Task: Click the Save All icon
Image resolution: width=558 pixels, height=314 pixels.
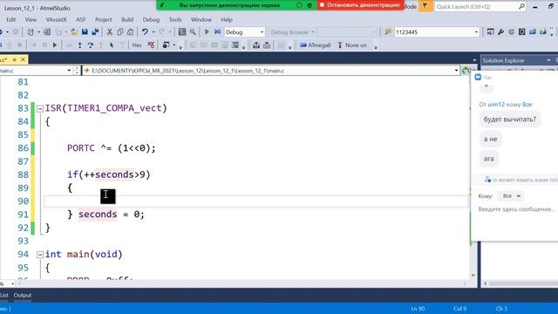Action: (95, 32)
